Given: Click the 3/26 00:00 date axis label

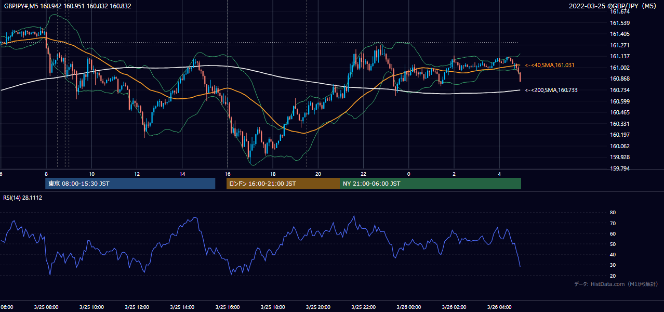Looking at the screenshot, I should 409,307.
